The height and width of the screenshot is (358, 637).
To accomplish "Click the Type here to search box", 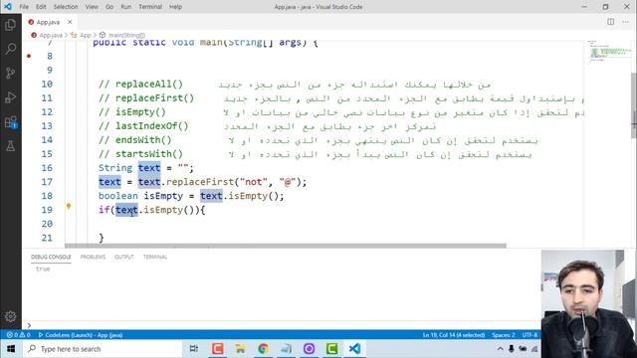I will coord(102,349).
